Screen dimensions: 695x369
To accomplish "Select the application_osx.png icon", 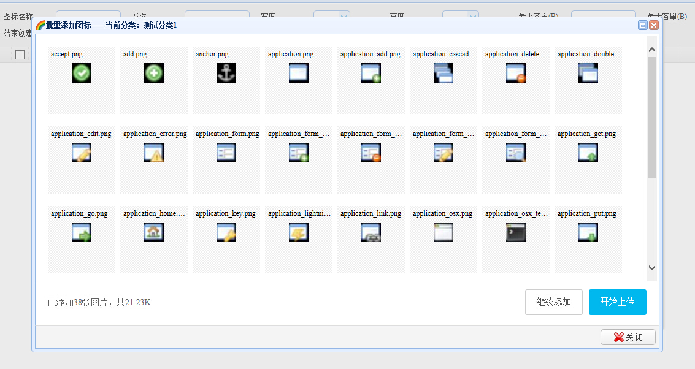I will [443, 232].
